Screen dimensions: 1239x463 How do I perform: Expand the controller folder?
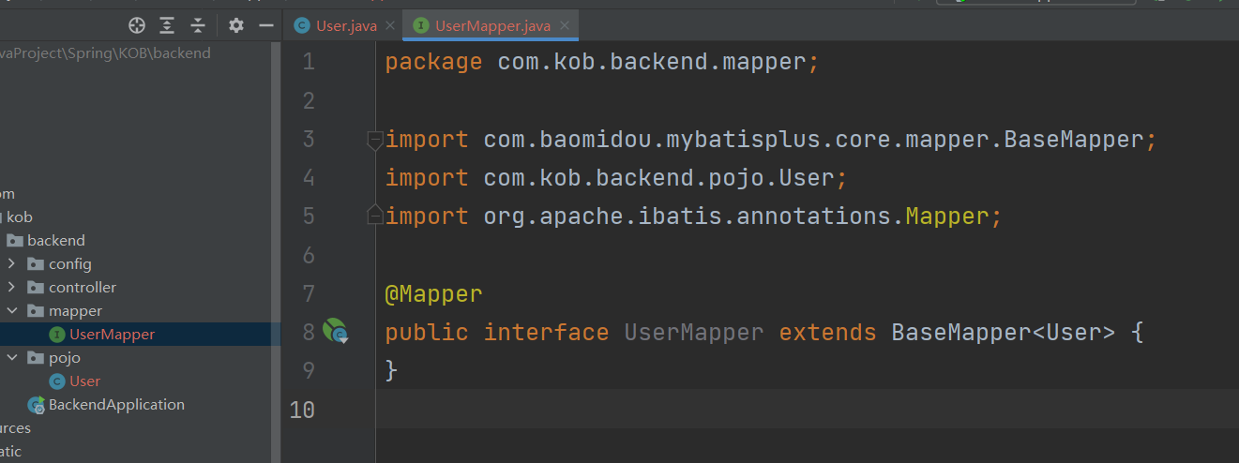click(x=11, y=288)
